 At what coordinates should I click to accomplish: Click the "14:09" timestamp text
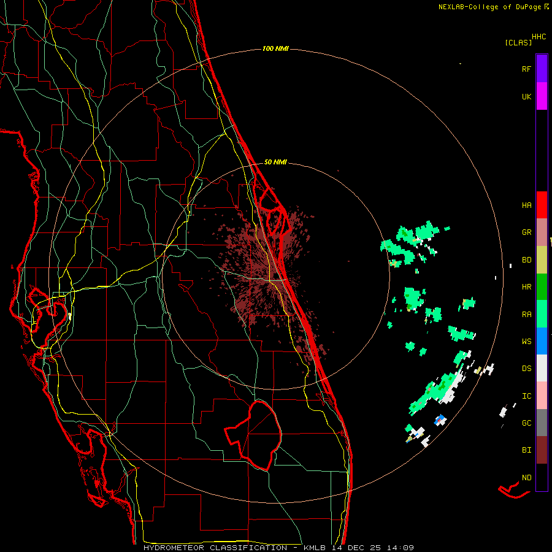[401, 548]
